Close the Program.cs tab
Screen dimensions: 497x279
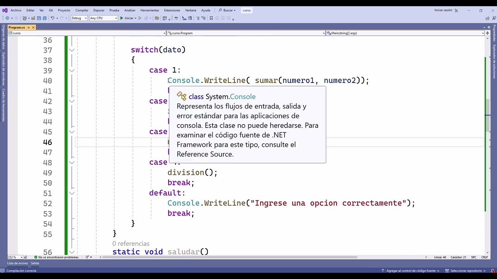pos(33,28)
